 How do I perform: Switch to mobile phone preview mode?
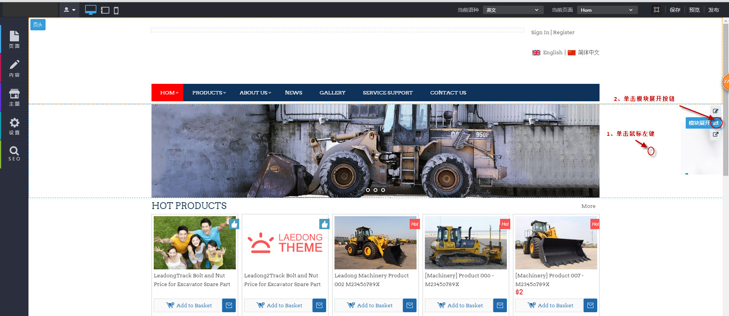click(x=116, y=10)
